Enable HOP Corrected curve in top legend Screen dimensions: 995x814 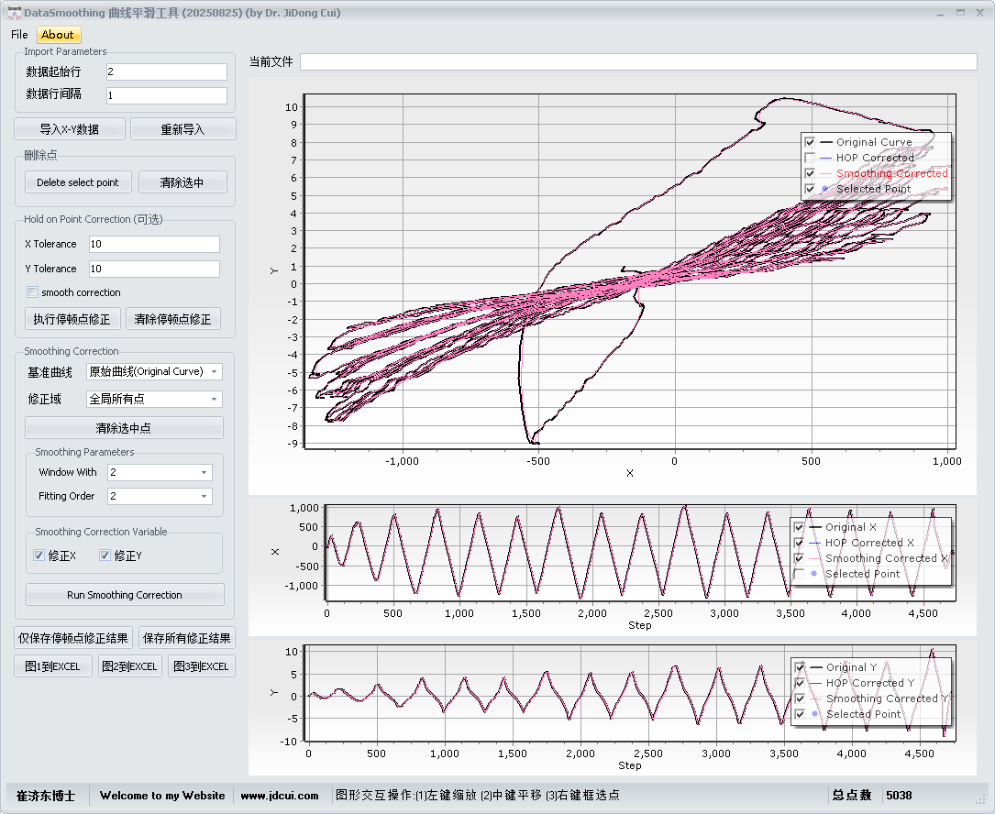pos(810,158)
